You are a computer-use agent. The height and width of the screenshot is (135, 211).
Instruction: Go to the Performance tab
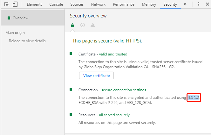click(x=124, y=4)
